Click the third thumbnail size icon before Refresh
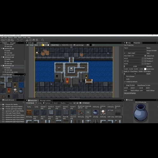 pos(81,103)
